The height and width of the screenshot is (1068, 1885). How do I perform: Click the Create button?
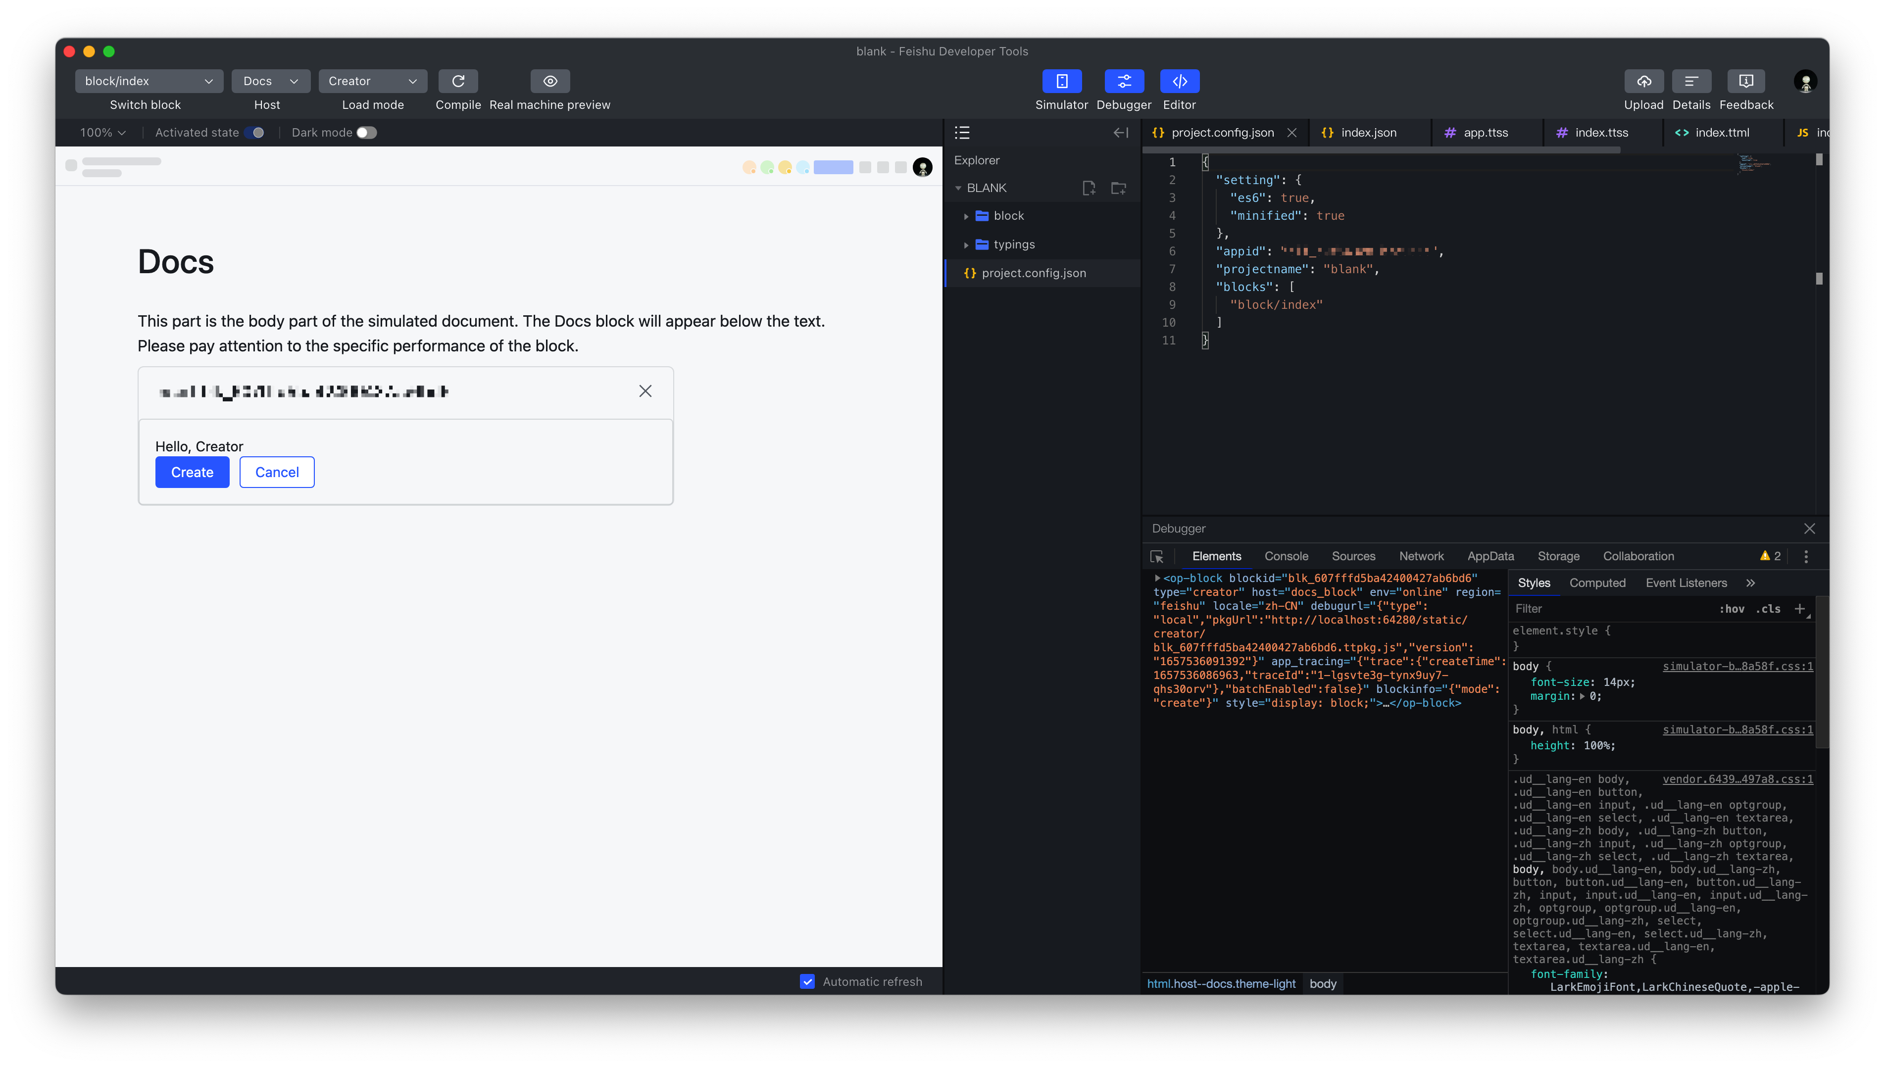pos(192,472)
